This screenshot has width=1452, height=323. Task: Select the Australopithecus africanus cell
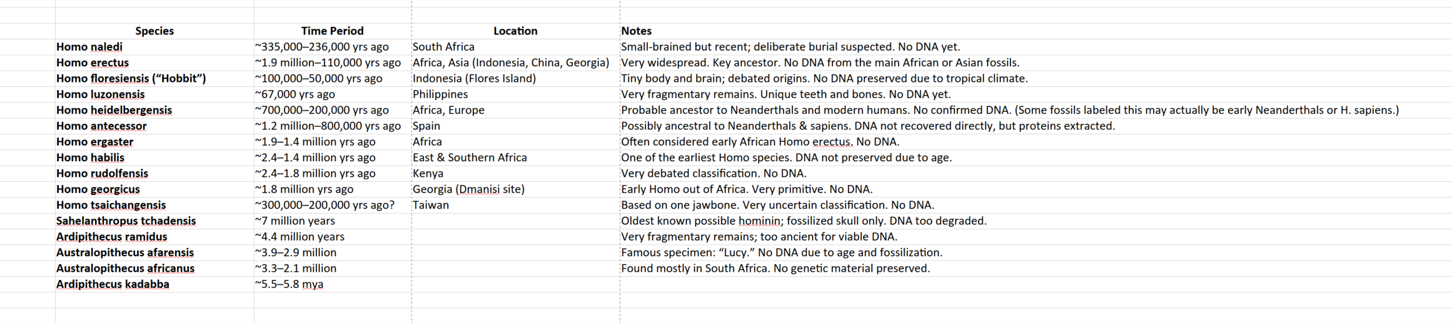click(154, 268)
